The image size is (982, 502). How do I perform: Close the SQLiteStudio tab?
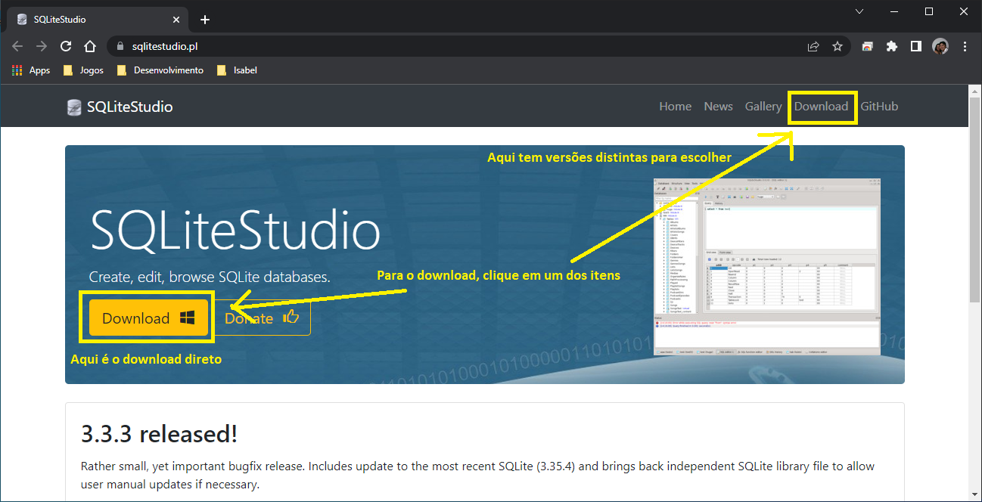[x=176, y=20]
